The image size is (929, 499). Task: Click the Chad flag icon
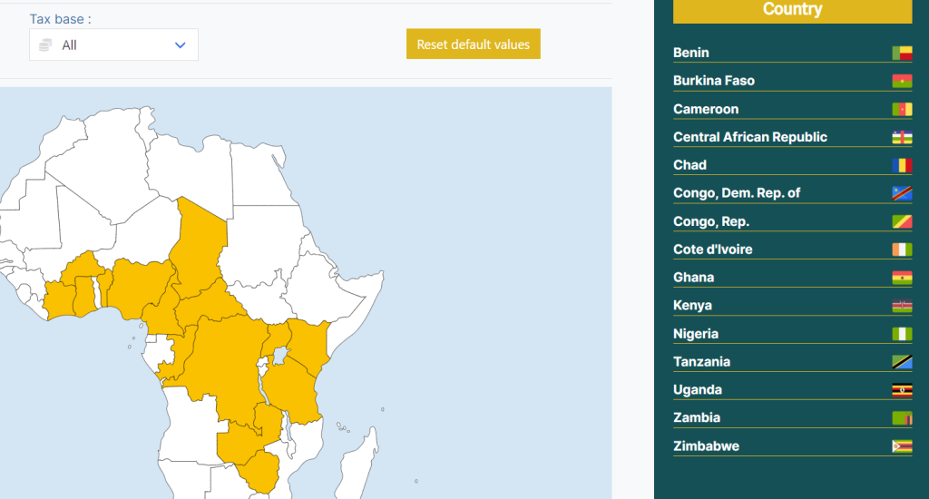click(x=902, y=166)
